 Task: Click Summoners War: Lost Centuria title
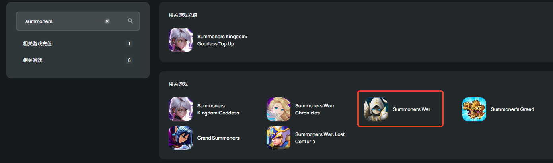[x=320, y=138]
